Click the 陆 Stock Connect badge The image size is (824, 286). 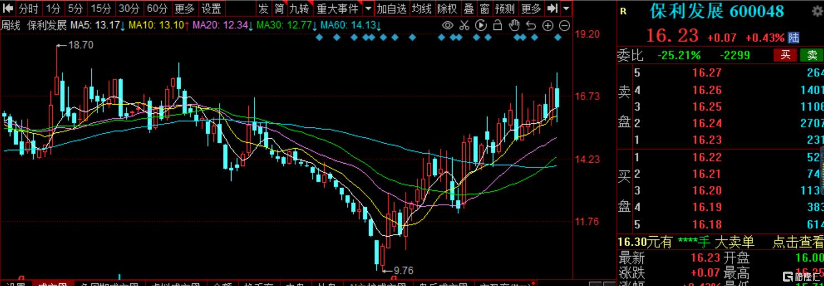[x=794, y=38]
